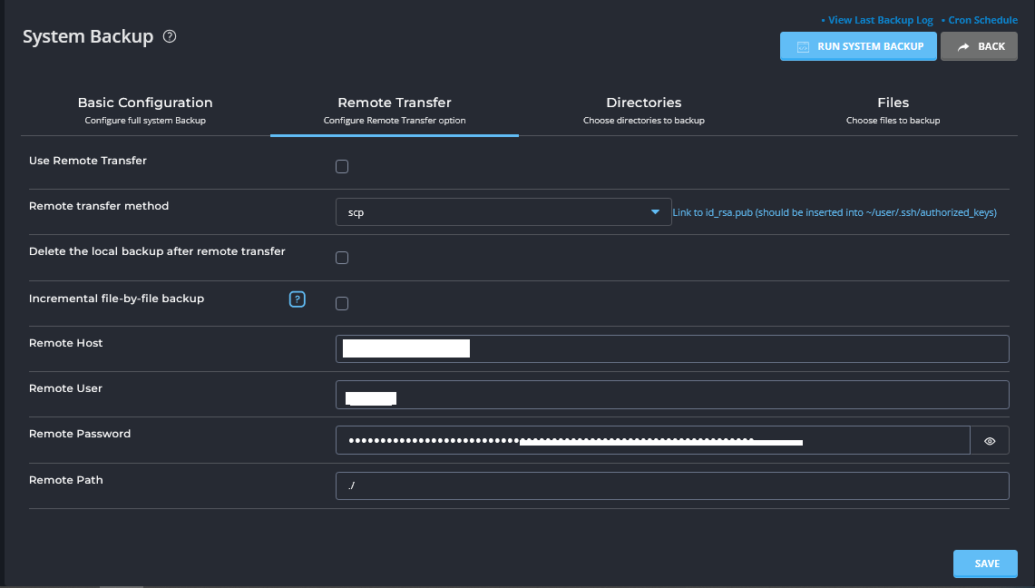1035x588 pixels.
Task: Toggle Incremental file-by-file backup checkbox
Action: [342, 304]
